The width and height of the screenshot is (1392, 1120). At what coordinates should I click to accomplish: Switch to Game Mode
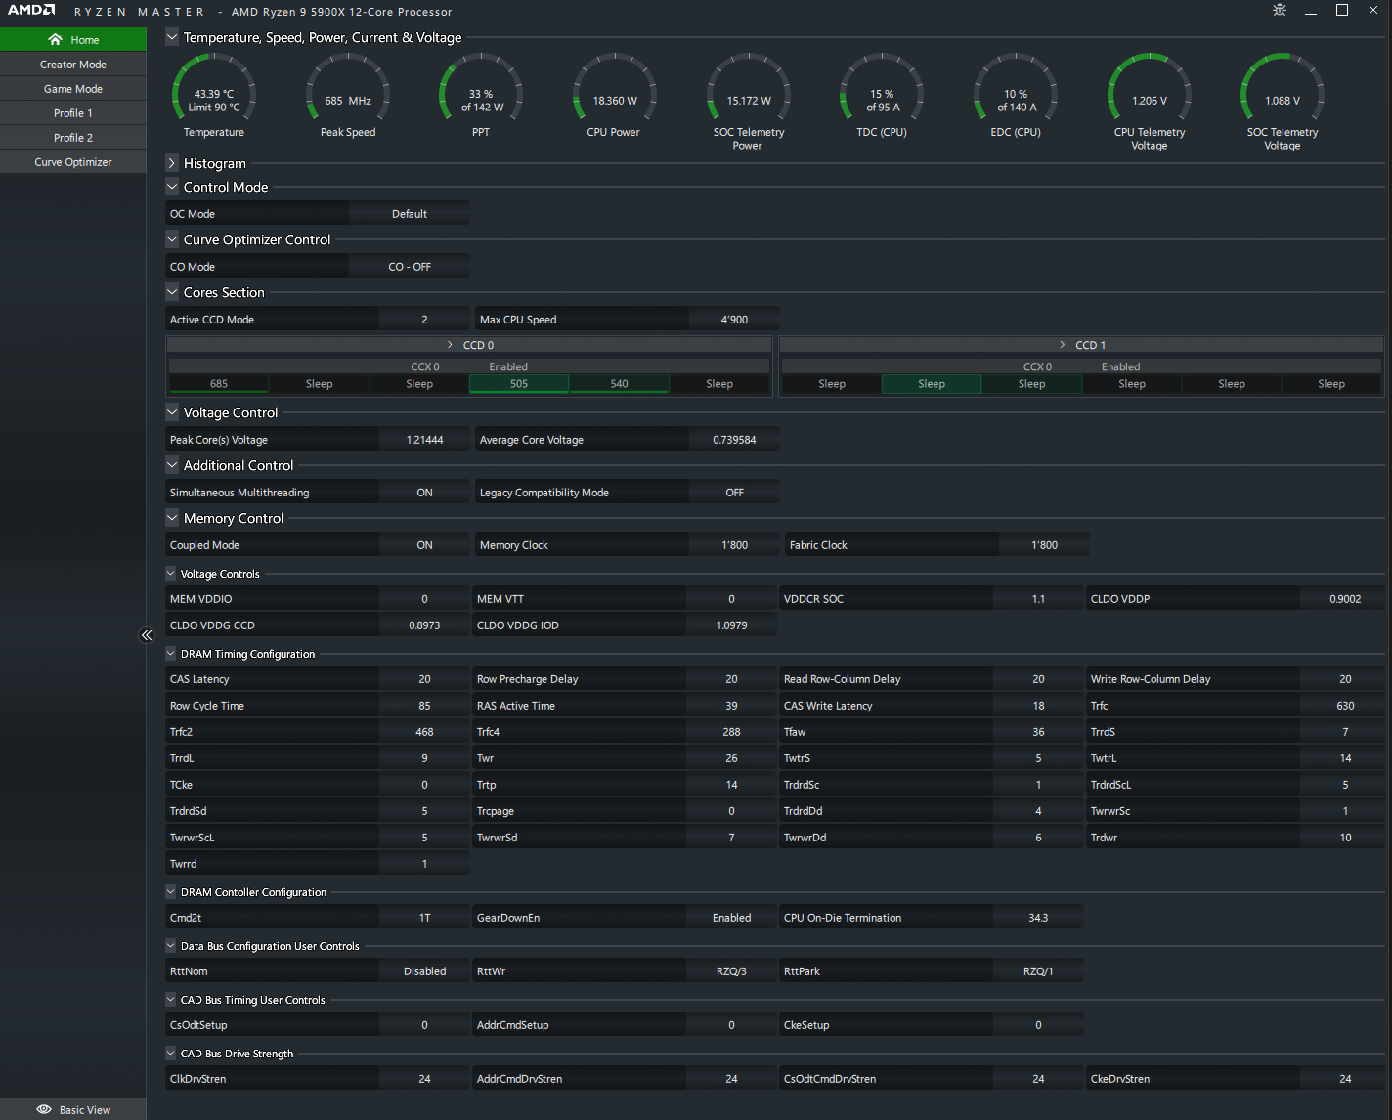click(73, 89)
